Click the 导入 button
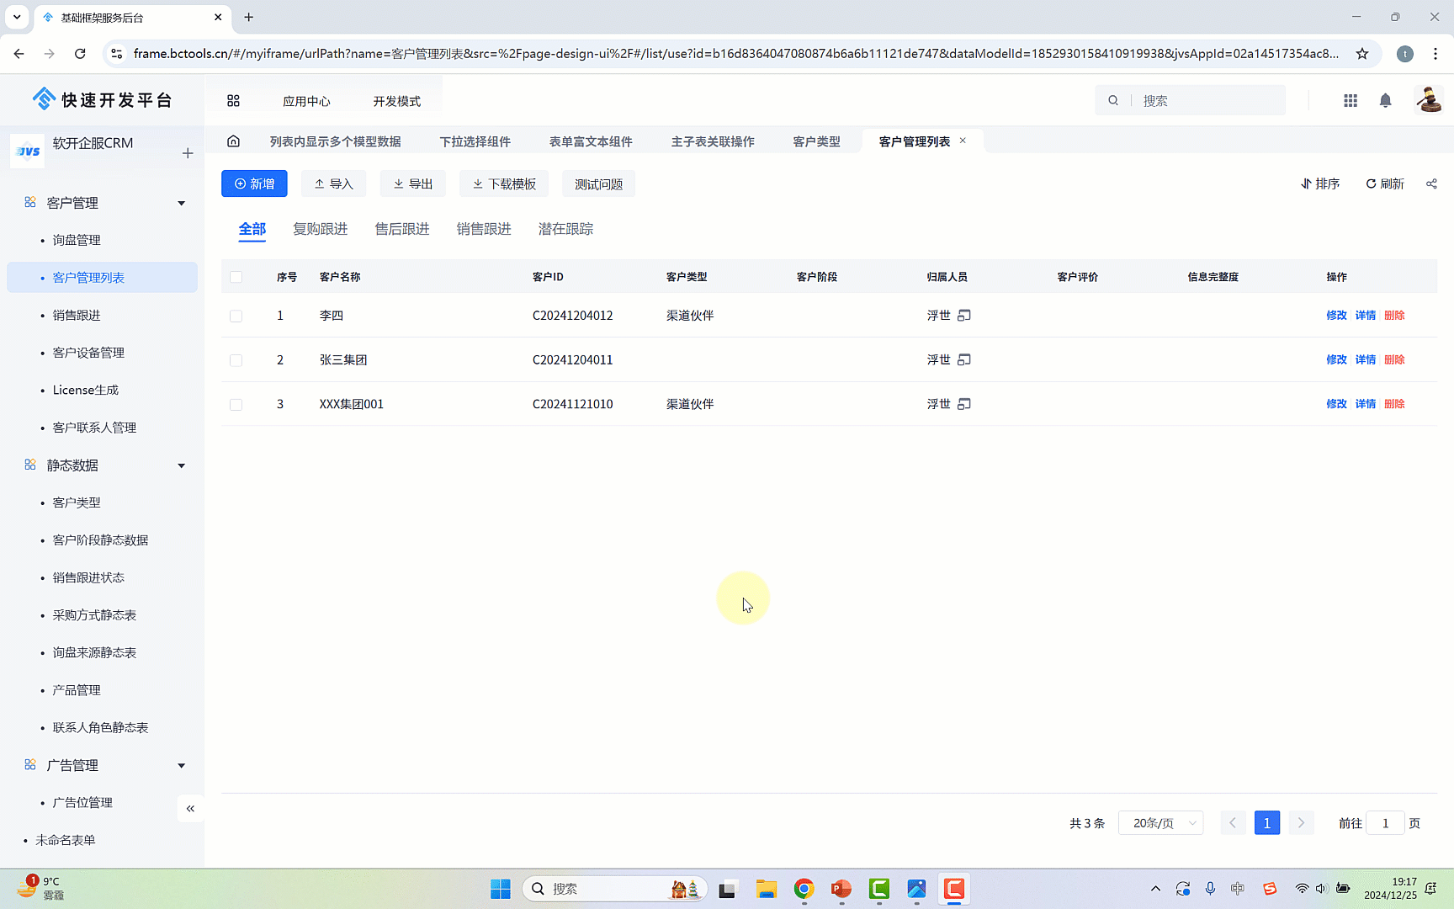The height and width of the screenshot is (909, 1454). click(333, 183)
